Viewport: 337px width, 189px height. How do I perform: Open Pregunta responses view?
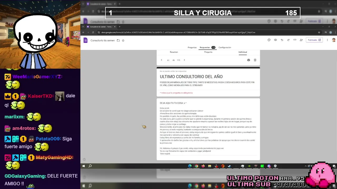pyautogui.click(x=208, y=52)
